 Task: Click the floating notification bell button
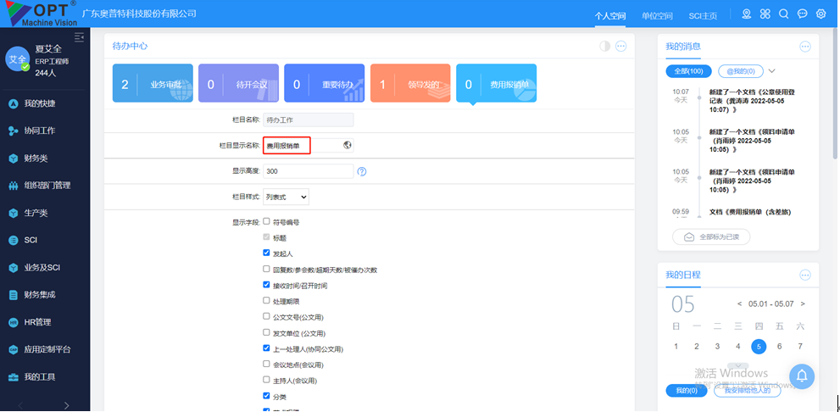pyautogui.click(x=802, y=375)
